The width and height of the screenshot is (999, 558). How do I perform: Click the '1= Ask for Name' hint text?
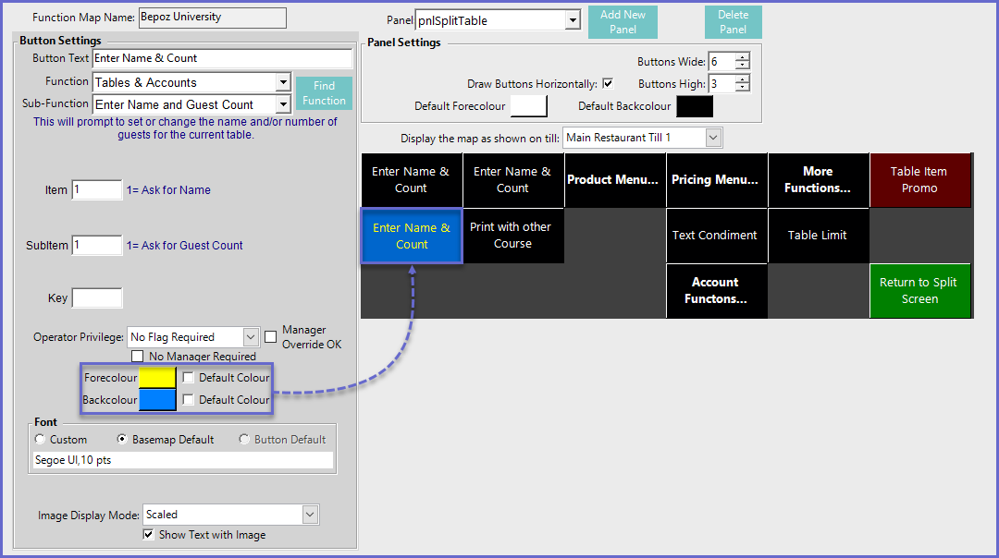click(168, 189)
